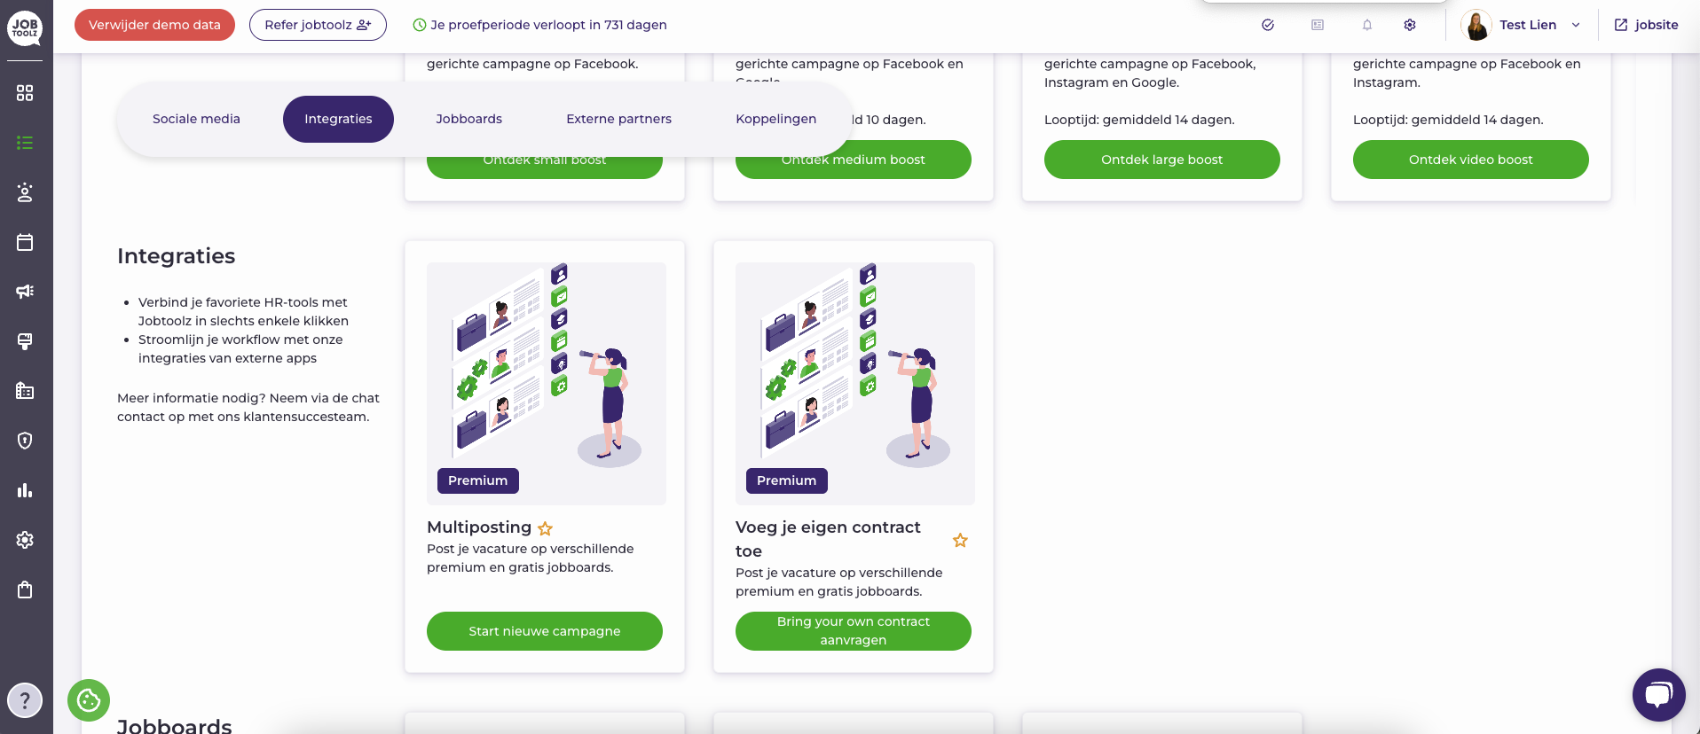The height and width of the screenshot is (734, 1700).
Task: Click Verwijder demo data button
Action: (x=154, y=25)
